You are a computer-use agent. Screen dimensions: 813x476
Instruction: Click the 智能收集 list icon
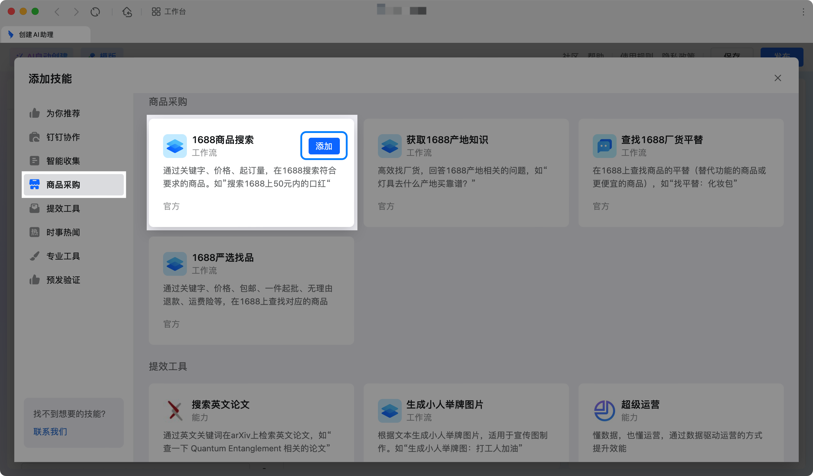35,161
